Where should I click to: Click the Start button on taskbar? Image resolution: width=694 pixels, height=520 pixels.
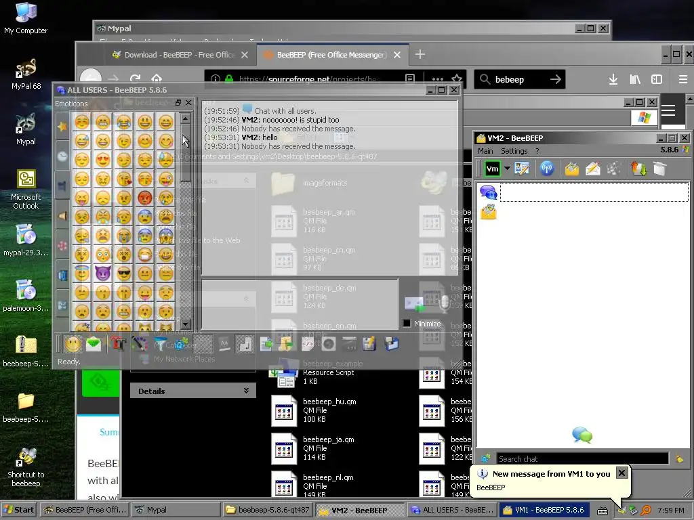pos(19,509)
